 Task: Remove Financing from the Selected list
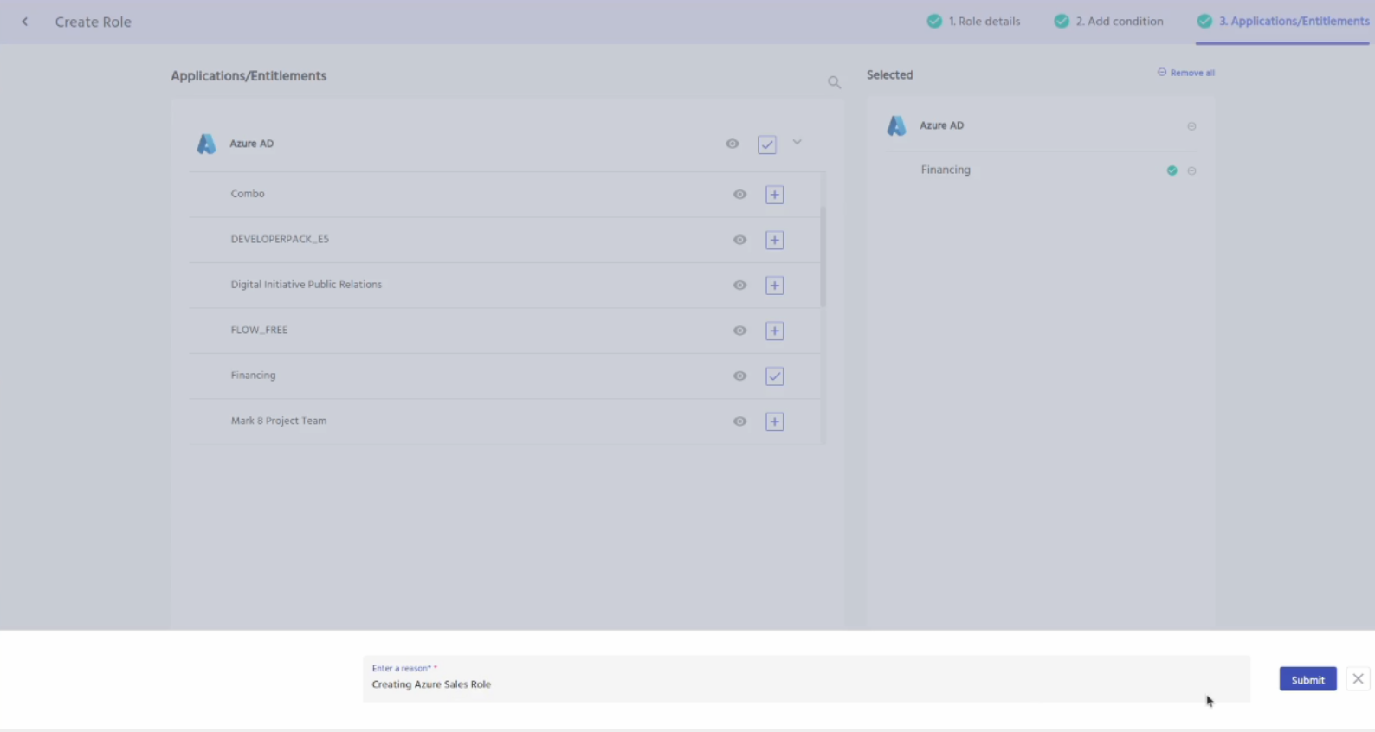point(1191,171)
